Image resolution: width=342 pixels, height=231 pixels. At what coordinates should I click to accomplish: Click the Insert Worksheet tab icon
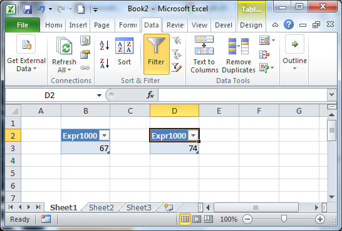coord(168,208)
